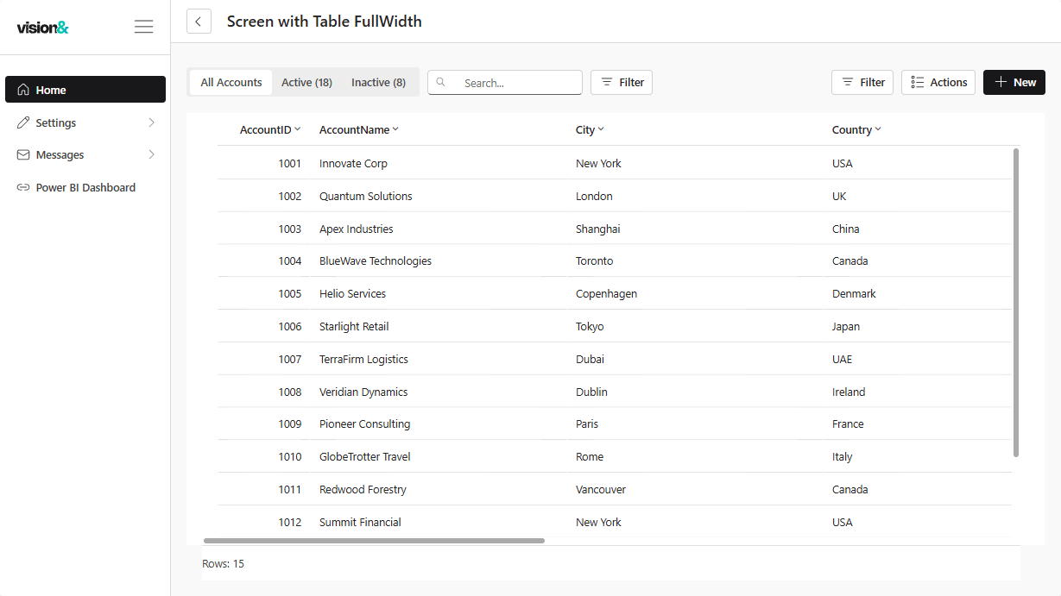Click the vision& logo
The height and width of the screenshot is (596, 1061).
42,26
